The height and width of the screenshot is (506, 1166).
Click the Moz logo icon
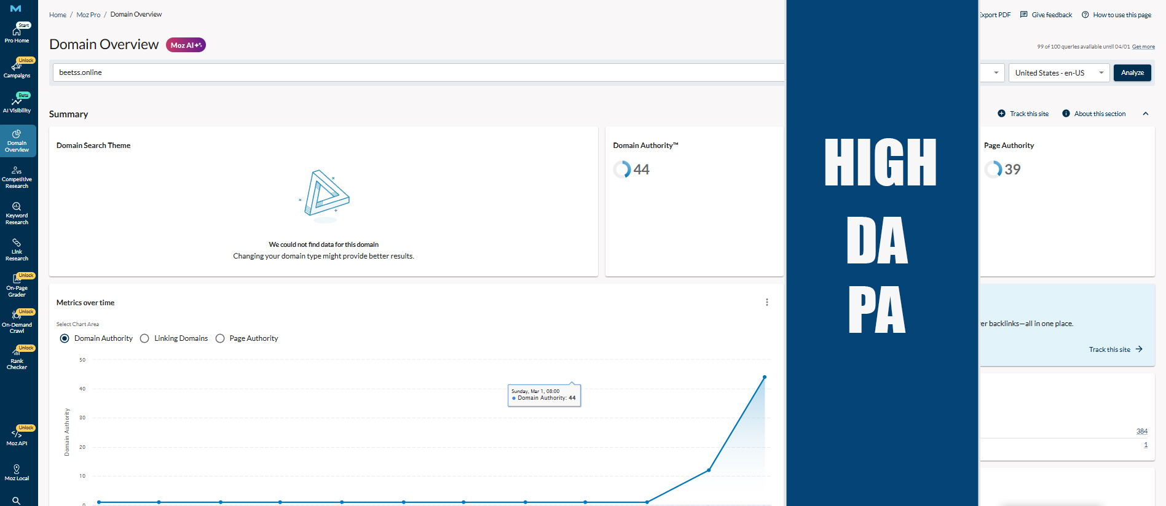[x=16, y=9]
